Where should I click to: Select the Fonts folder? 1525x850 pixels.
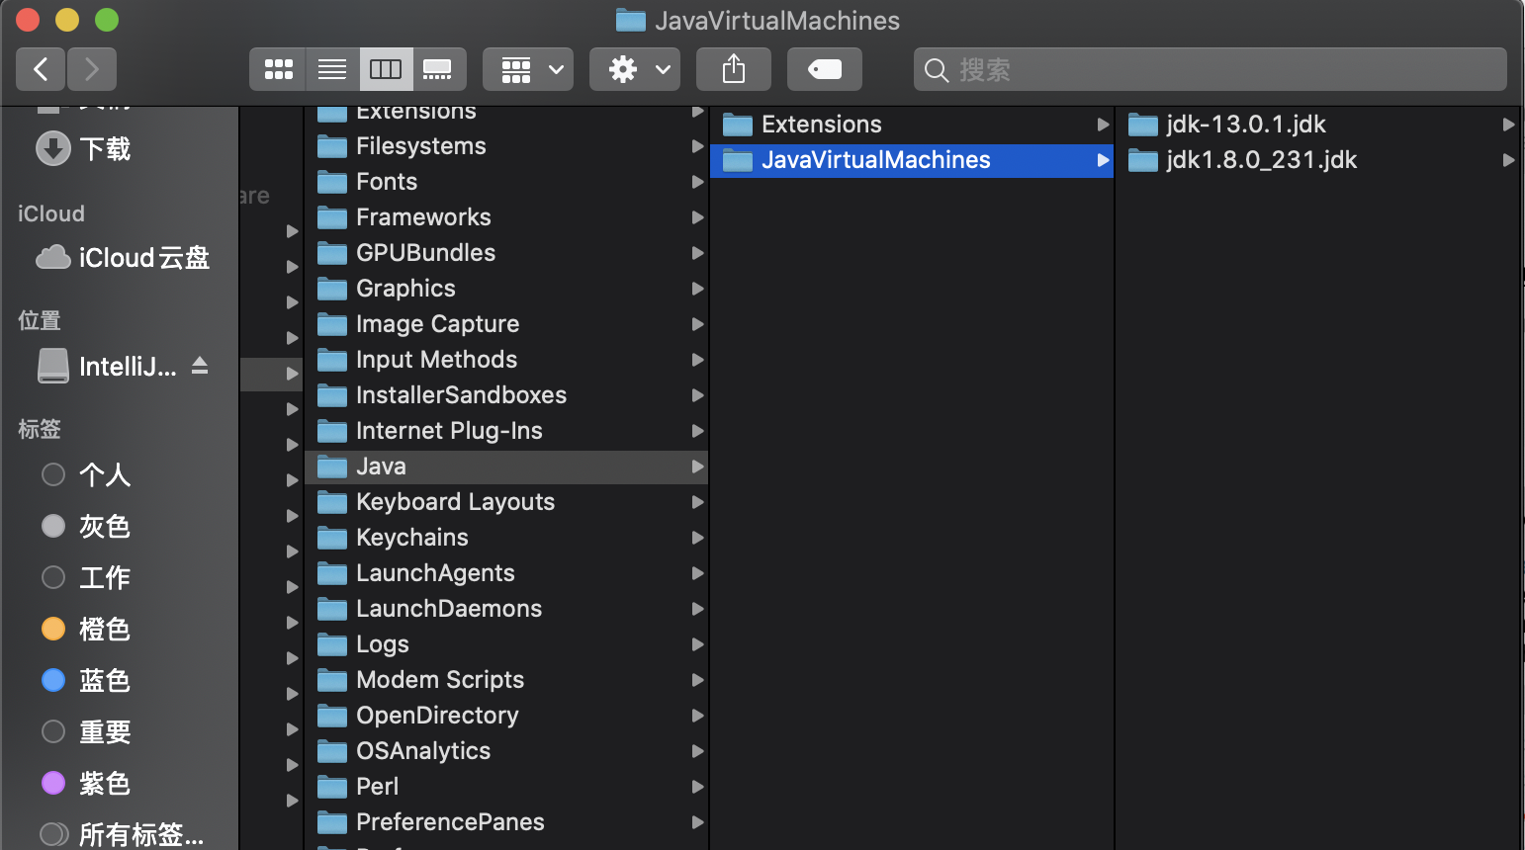(506, 182)
